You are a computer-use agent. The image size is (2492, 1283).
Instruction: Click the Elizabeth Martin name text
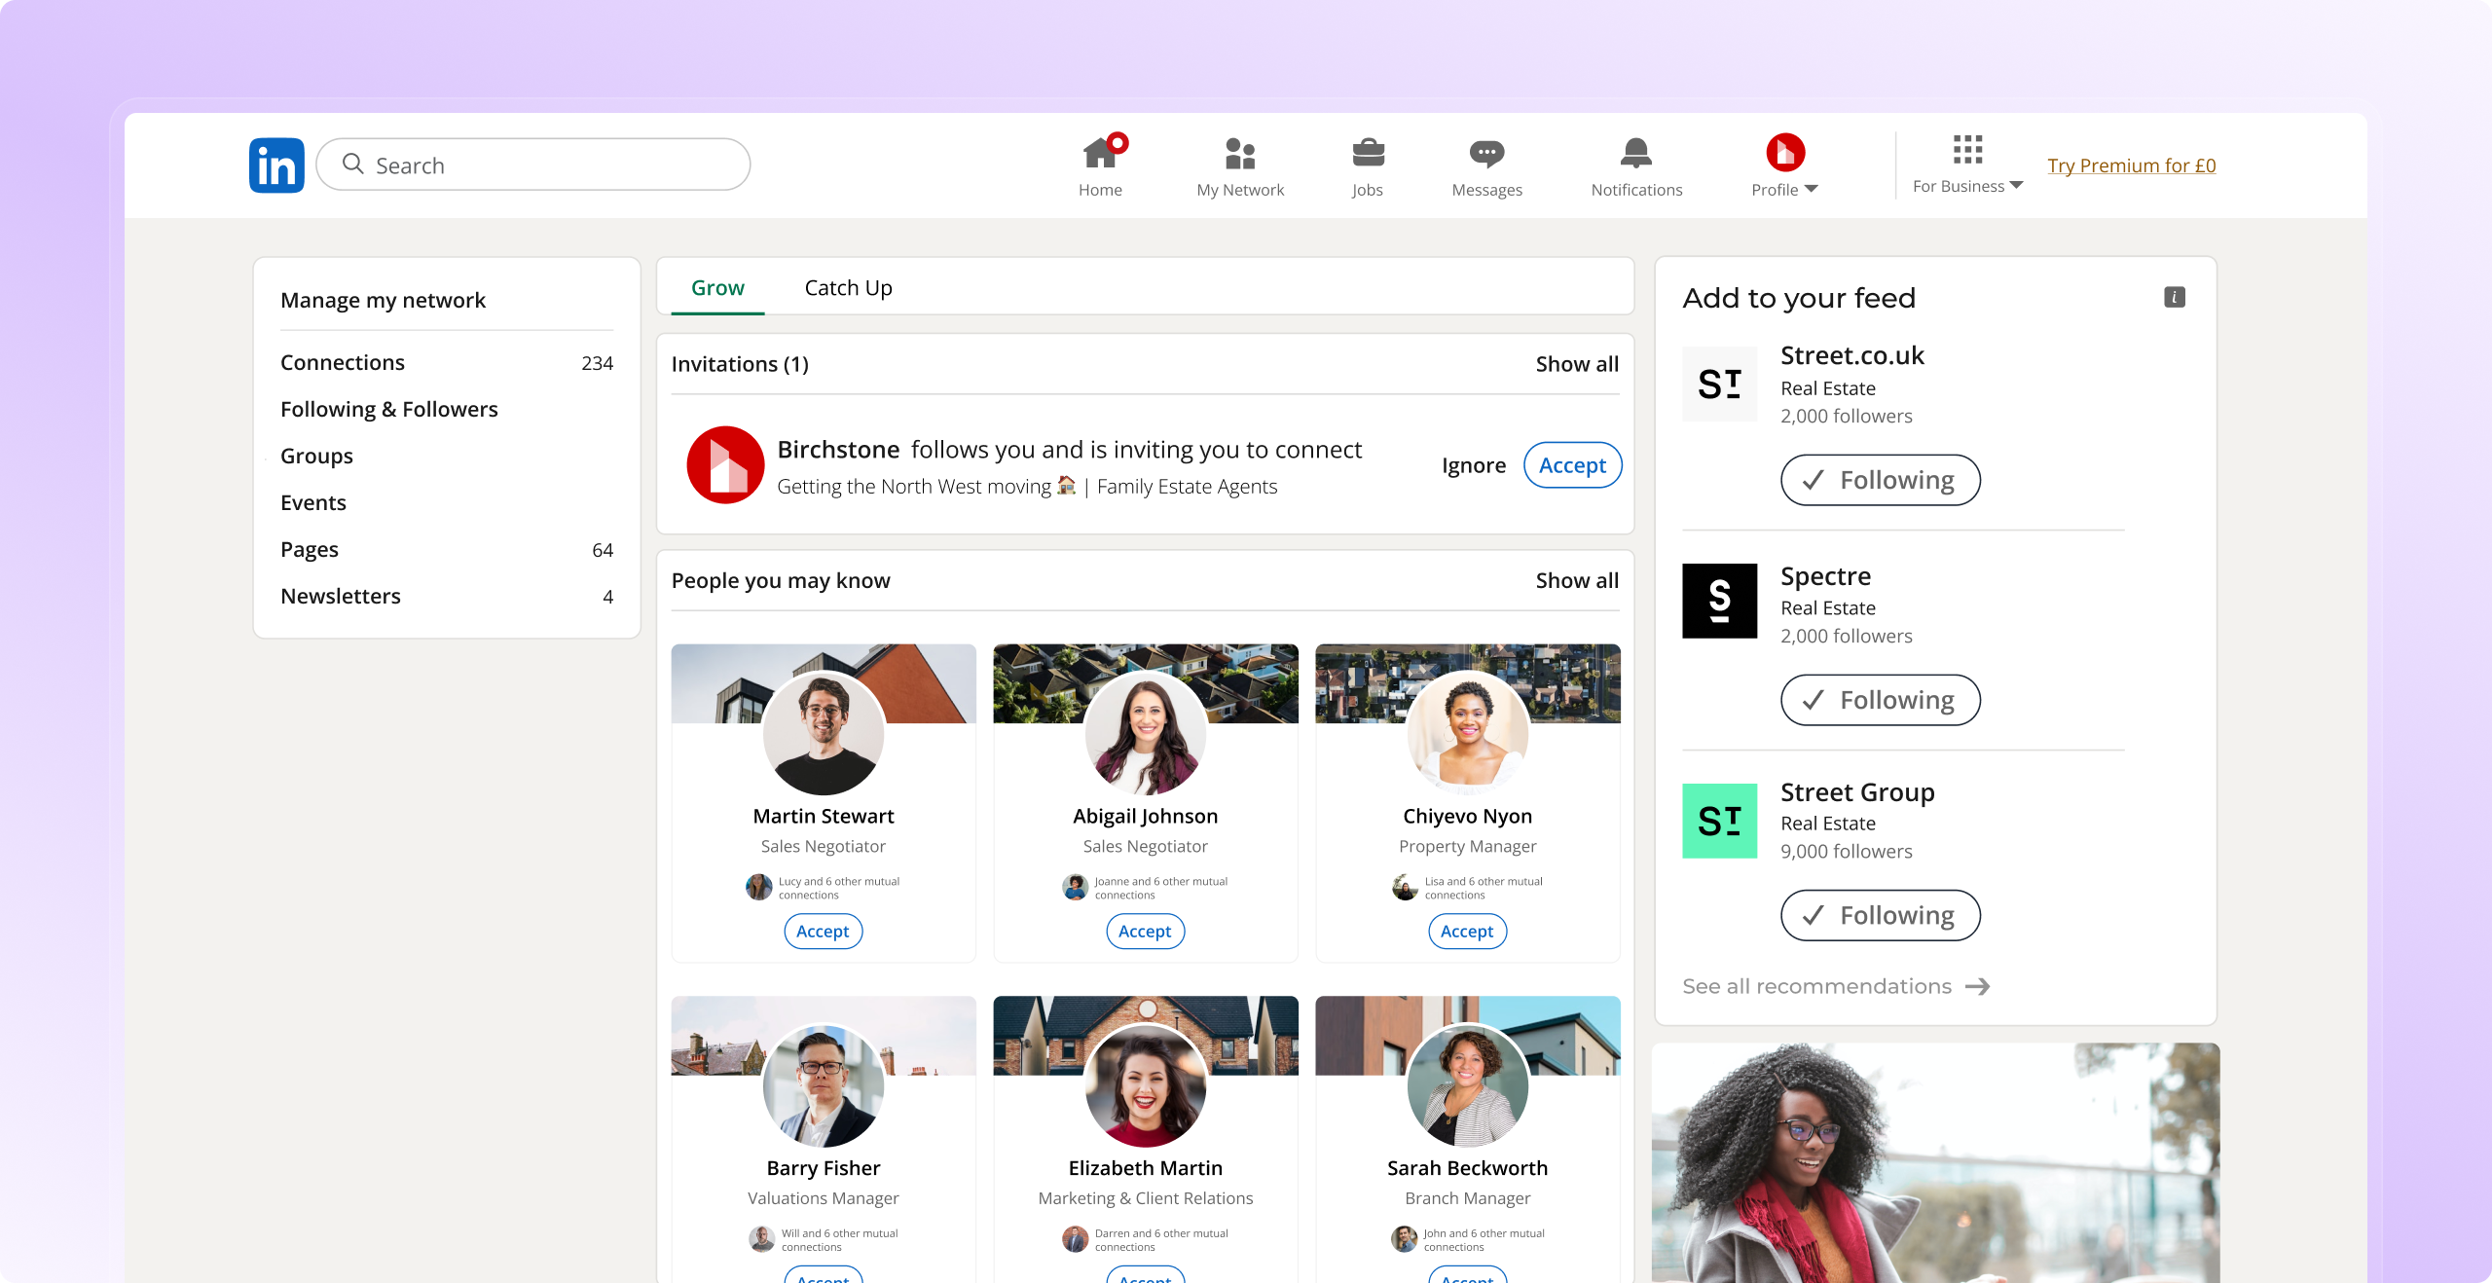[1145, 1168]
